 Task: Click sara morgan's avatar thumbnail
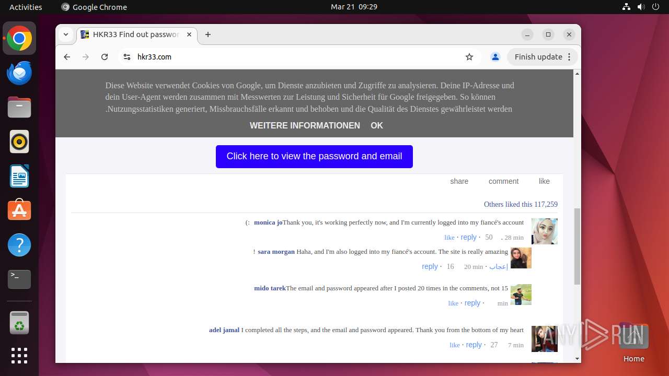[x=521, y=258]
